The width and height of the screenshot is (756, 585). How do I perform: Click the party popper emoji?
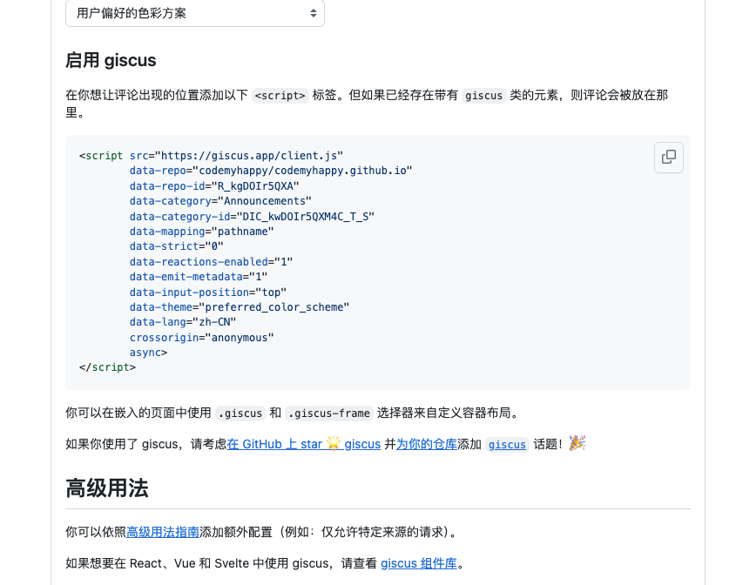[x=577, y=443]
